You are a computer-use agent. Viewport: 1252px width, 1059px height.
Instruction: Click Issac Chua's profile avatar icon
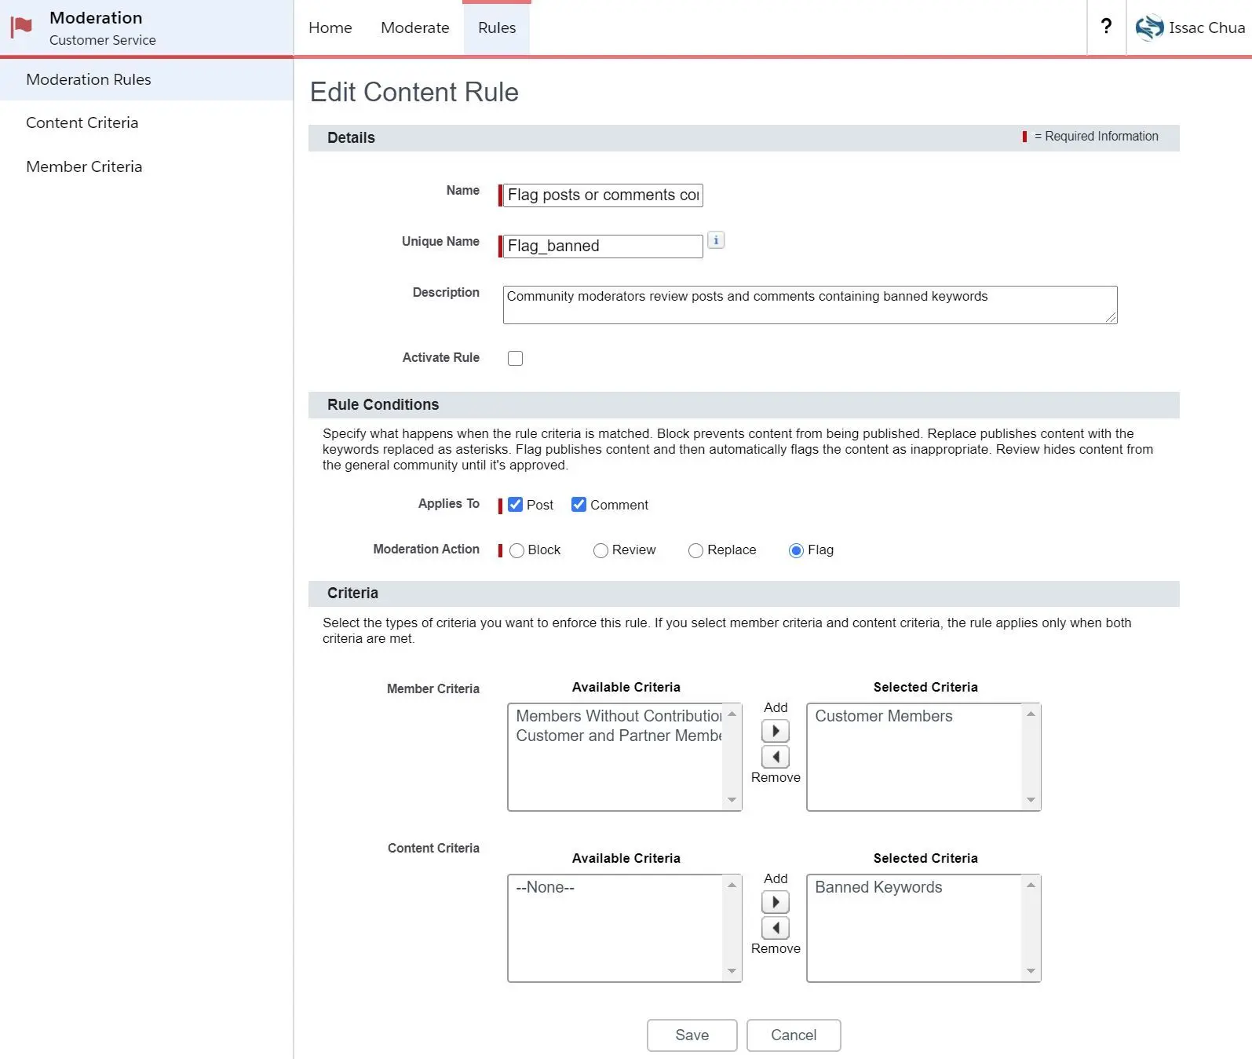(x=1149, y=27)
